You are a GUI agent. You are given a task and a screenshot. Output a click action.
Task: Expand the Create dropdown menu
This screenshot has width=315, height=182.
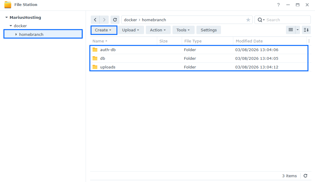[104, 30]
